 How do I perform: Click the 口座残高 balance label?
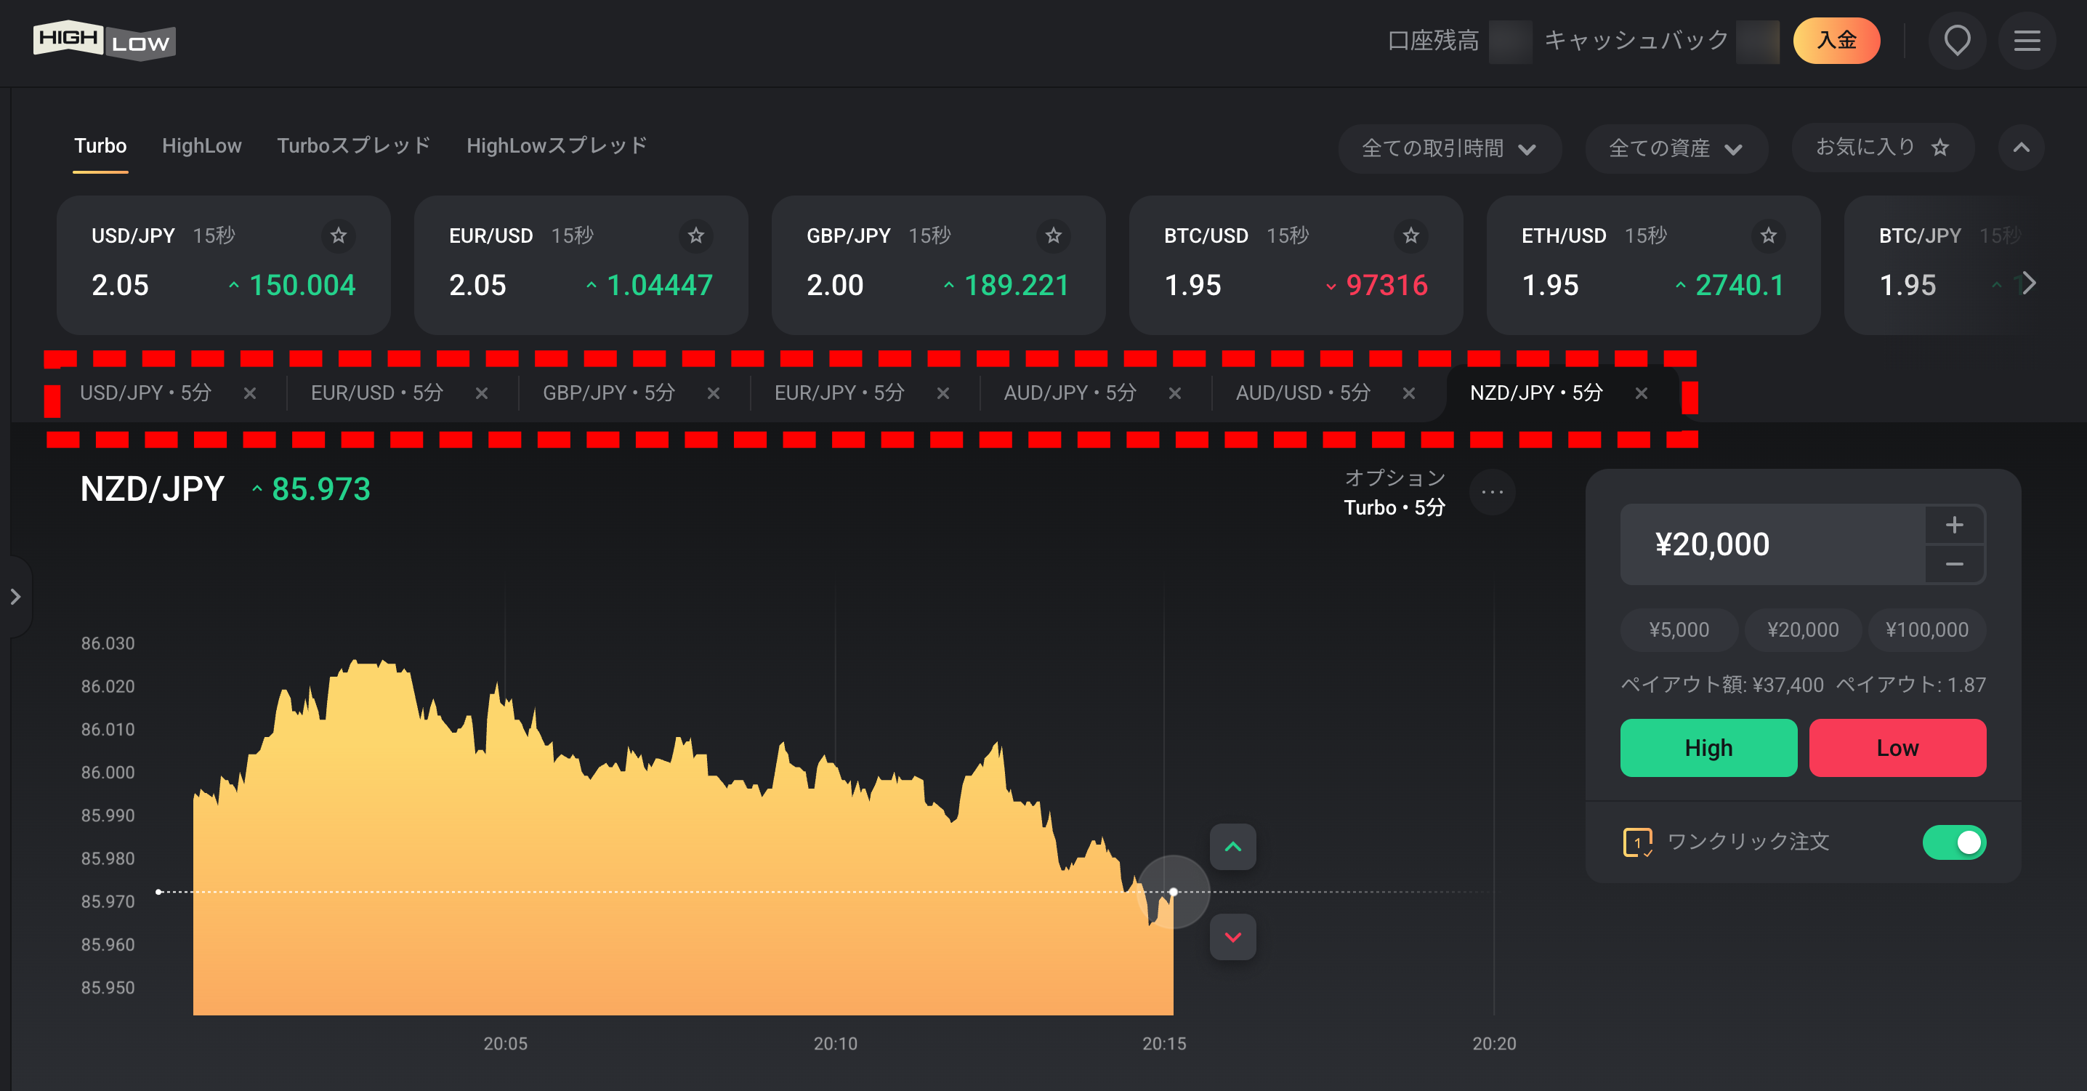click(x=1433, y=41)
